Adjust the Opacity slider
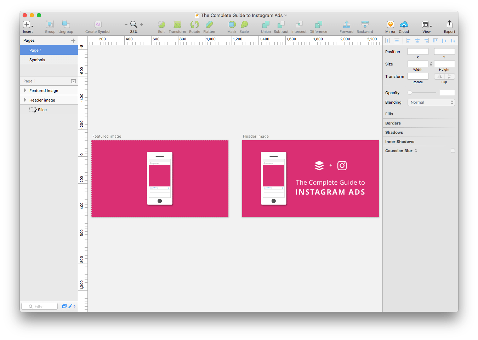The image size is (478, 340). click(422, 93)
